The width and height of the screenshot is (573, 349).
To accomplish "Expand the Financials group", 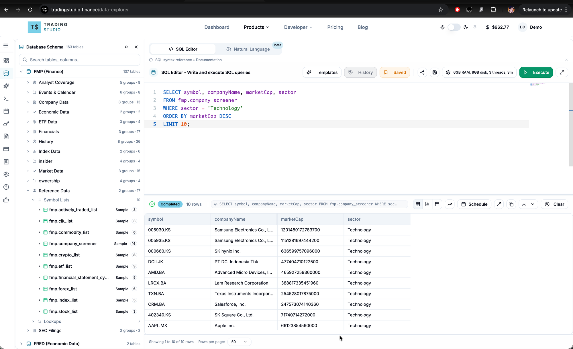I will pos(28,132).
